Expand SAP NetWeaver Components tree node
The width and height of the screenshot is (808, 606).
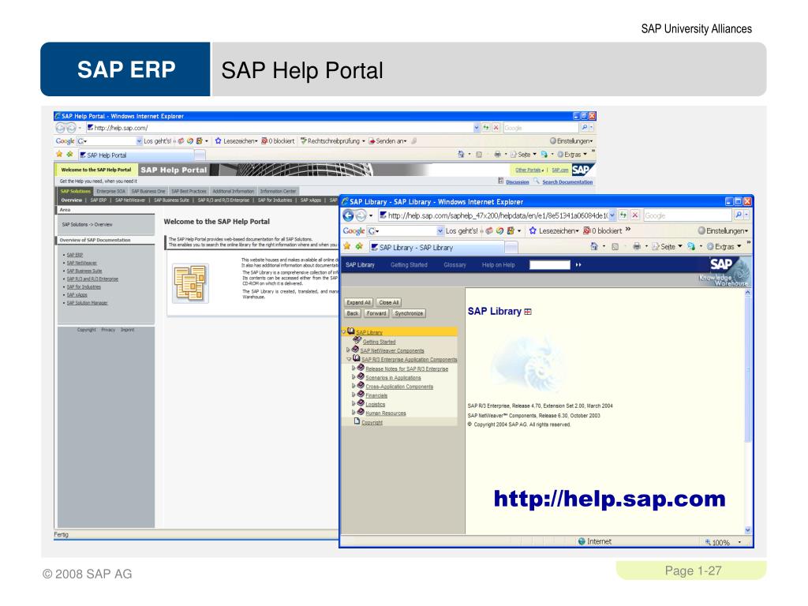point(348,350)
